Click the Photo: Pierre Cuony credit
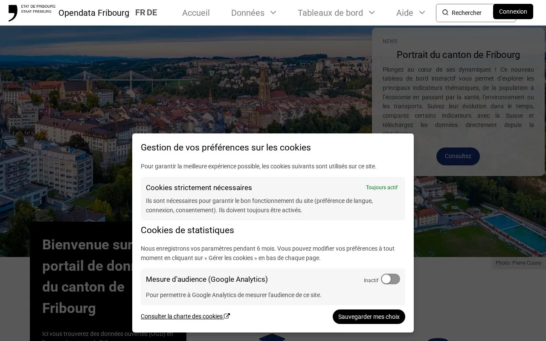Viewport: 546px width, 341px height. click(519, 263)
